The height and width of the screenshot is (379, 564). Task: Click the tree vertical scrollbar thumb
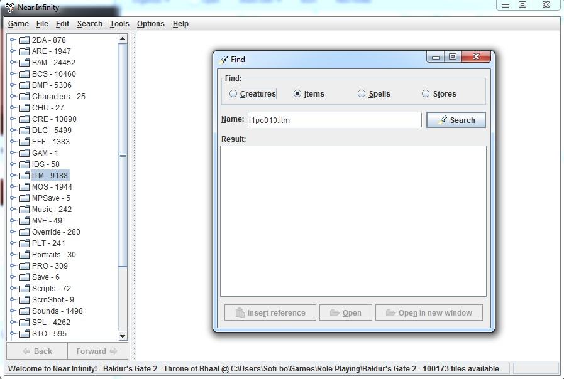(x=123, y=156)
